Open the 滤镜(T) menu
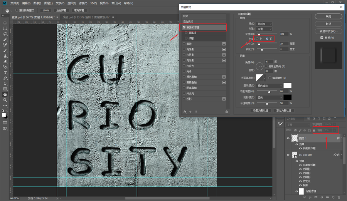 point(83,3)
